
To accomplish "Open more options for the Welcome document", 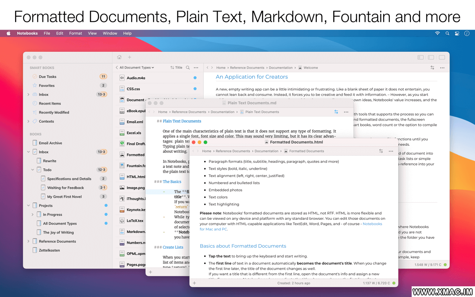I will coord(443,68).
